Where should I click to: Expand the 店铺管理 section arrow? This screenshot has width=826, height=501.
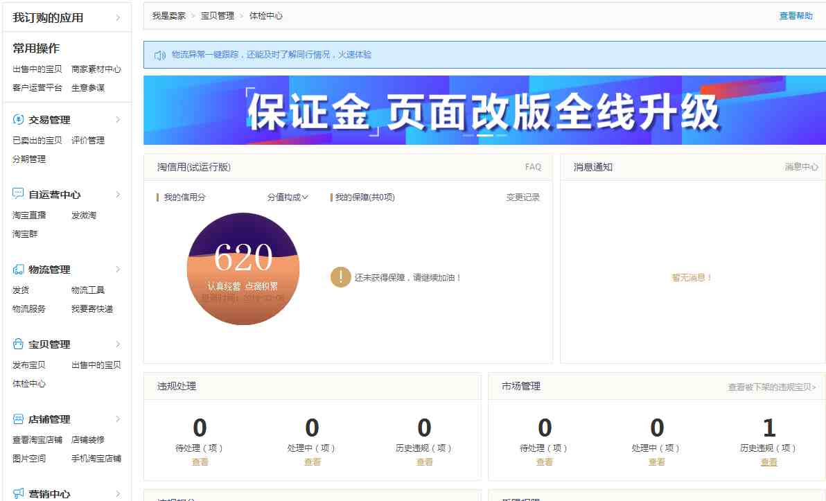118,419
